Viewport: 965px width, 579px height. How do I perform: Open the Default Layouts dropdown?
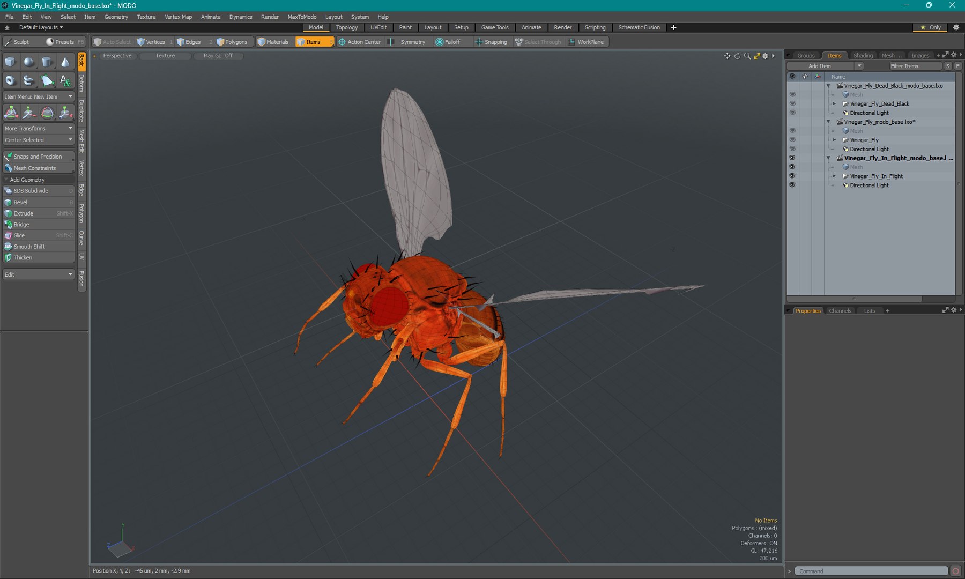click(40, 27)
